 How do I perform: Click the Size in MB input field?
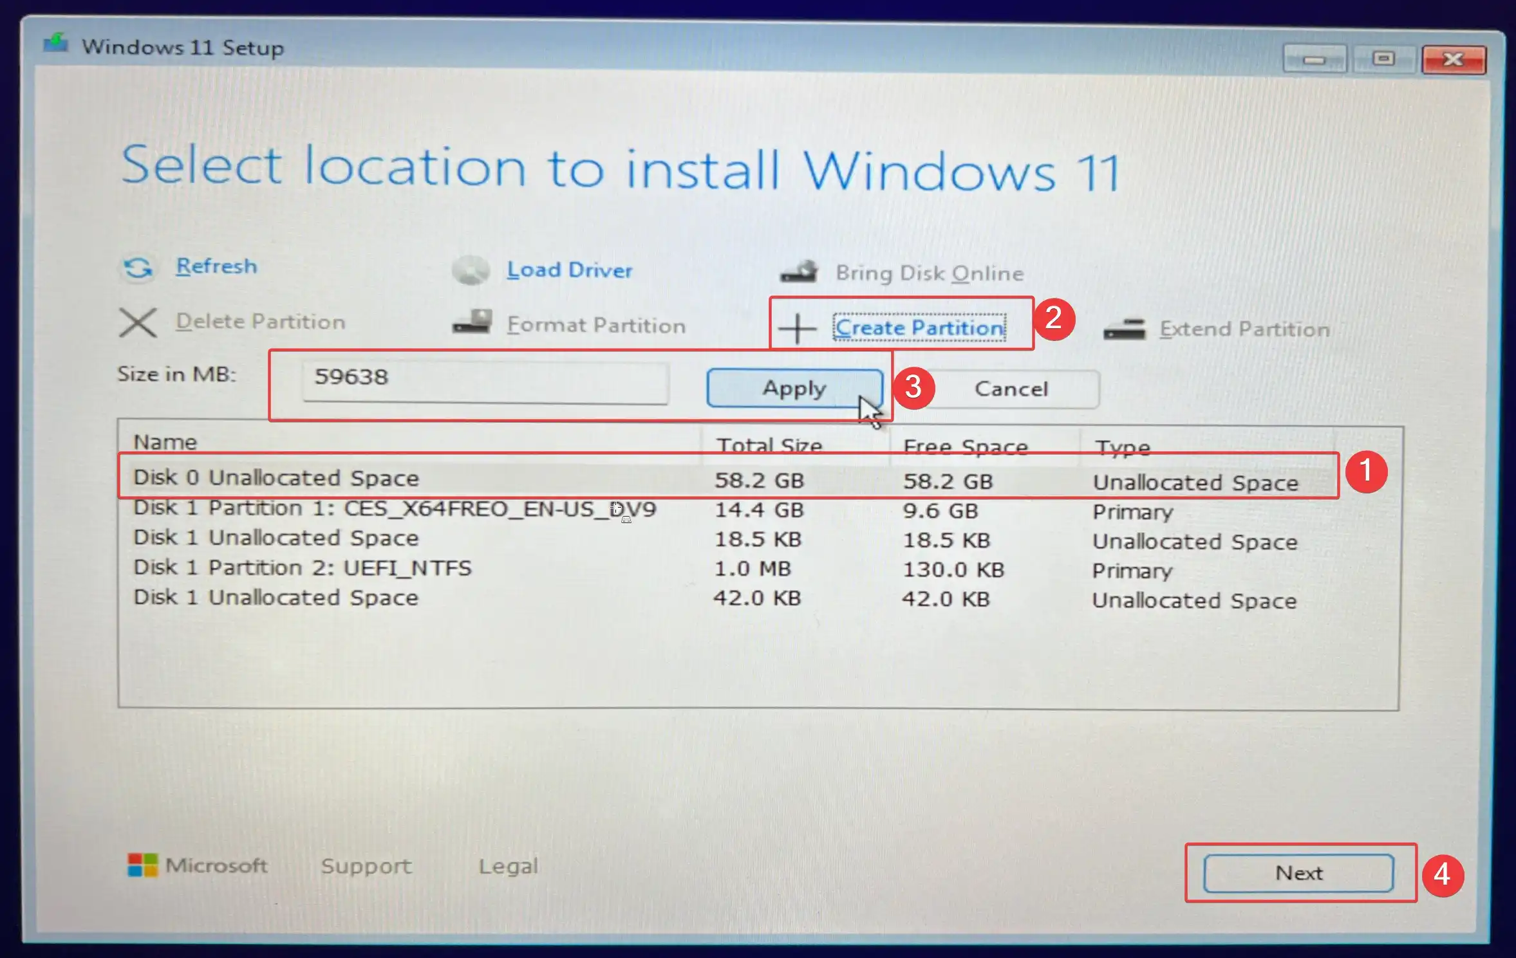click(x=485, y=383)
